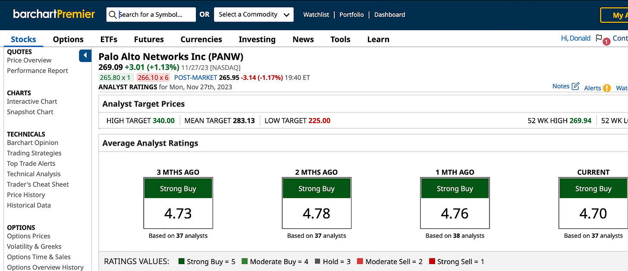
Task: Switch to the Futures tab
Action: [x=149, y=39]
